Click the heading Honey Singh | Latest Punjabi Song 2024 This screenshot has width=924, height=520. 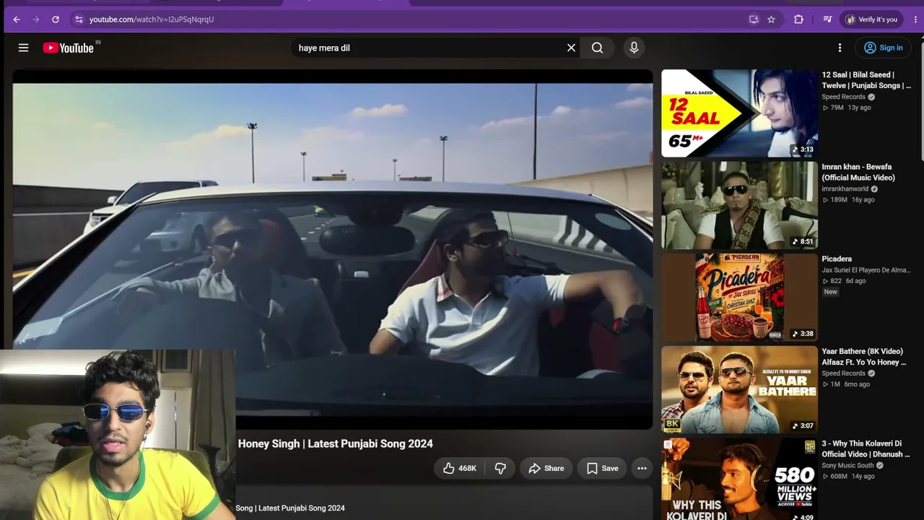[336, 443]
